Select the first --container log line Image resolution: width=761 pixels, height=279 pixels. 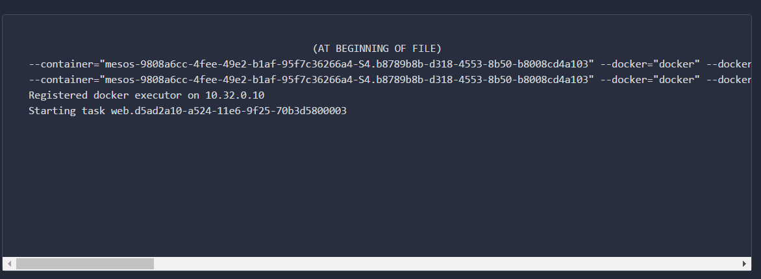(x=390, y=64)
